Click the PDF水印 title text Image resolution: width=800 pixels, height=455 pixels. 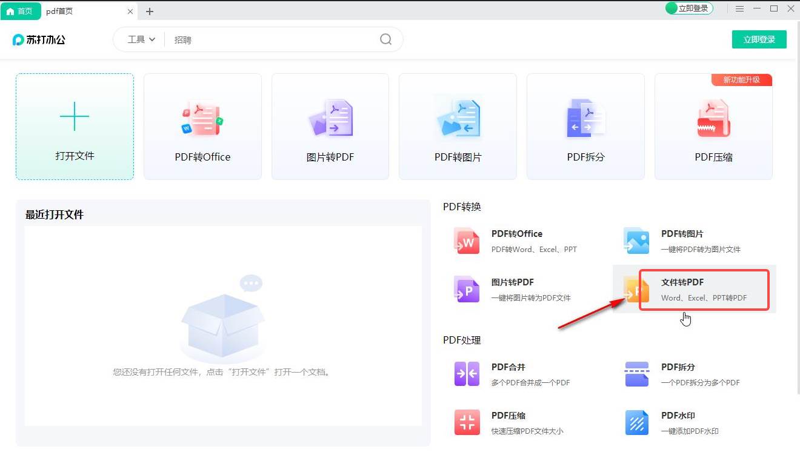(678, 416)
